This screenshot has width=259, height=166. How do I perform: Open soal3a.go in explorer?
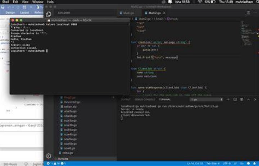coord(70,121)
